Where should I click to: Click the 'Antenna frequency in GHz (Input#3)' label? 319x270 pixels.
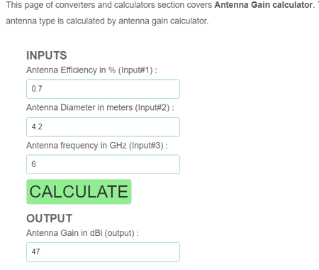(97, 146)
